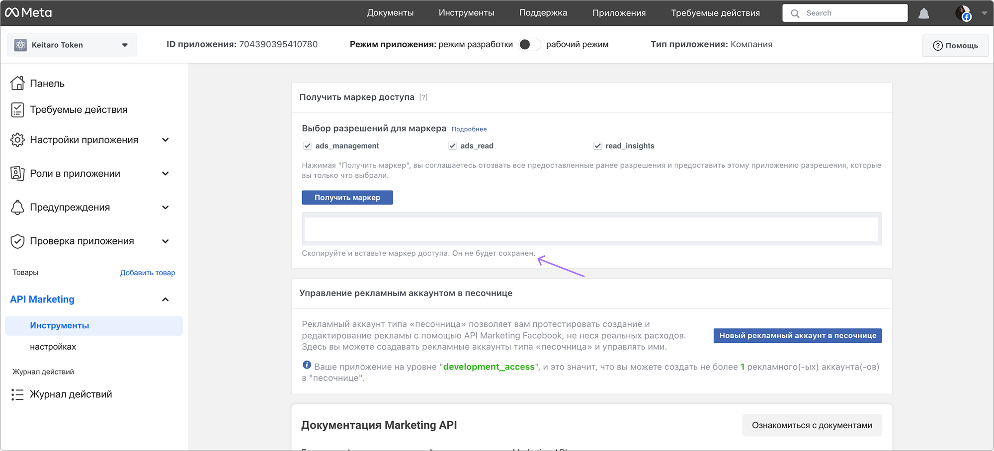Click Новый рекламный аккаунт в песочнице button
The width and height of the screenshot is (994, 451).
798,336
